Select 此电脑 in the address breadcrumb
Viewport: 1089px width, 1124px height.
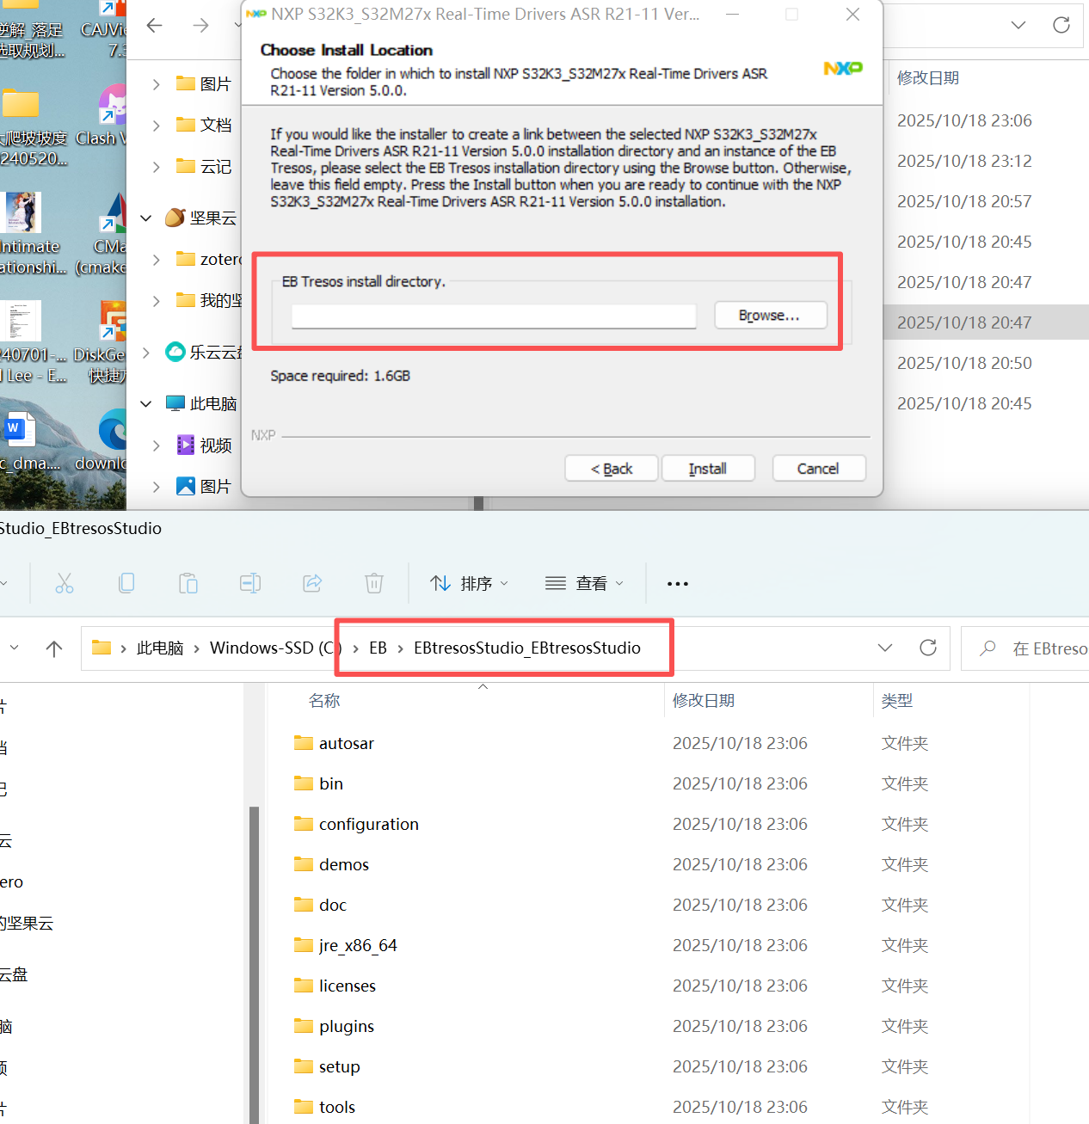point(160,648)
